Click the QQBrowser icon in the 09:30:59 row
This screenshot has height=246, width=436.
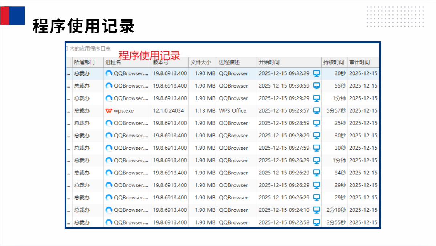[109, 86]
